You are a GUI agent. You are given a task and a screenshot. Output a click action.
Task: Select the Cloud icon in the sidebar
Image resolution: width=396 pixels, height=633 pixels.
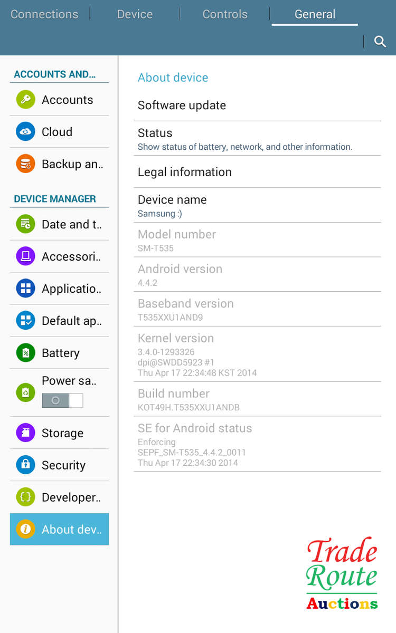(24, 132)
